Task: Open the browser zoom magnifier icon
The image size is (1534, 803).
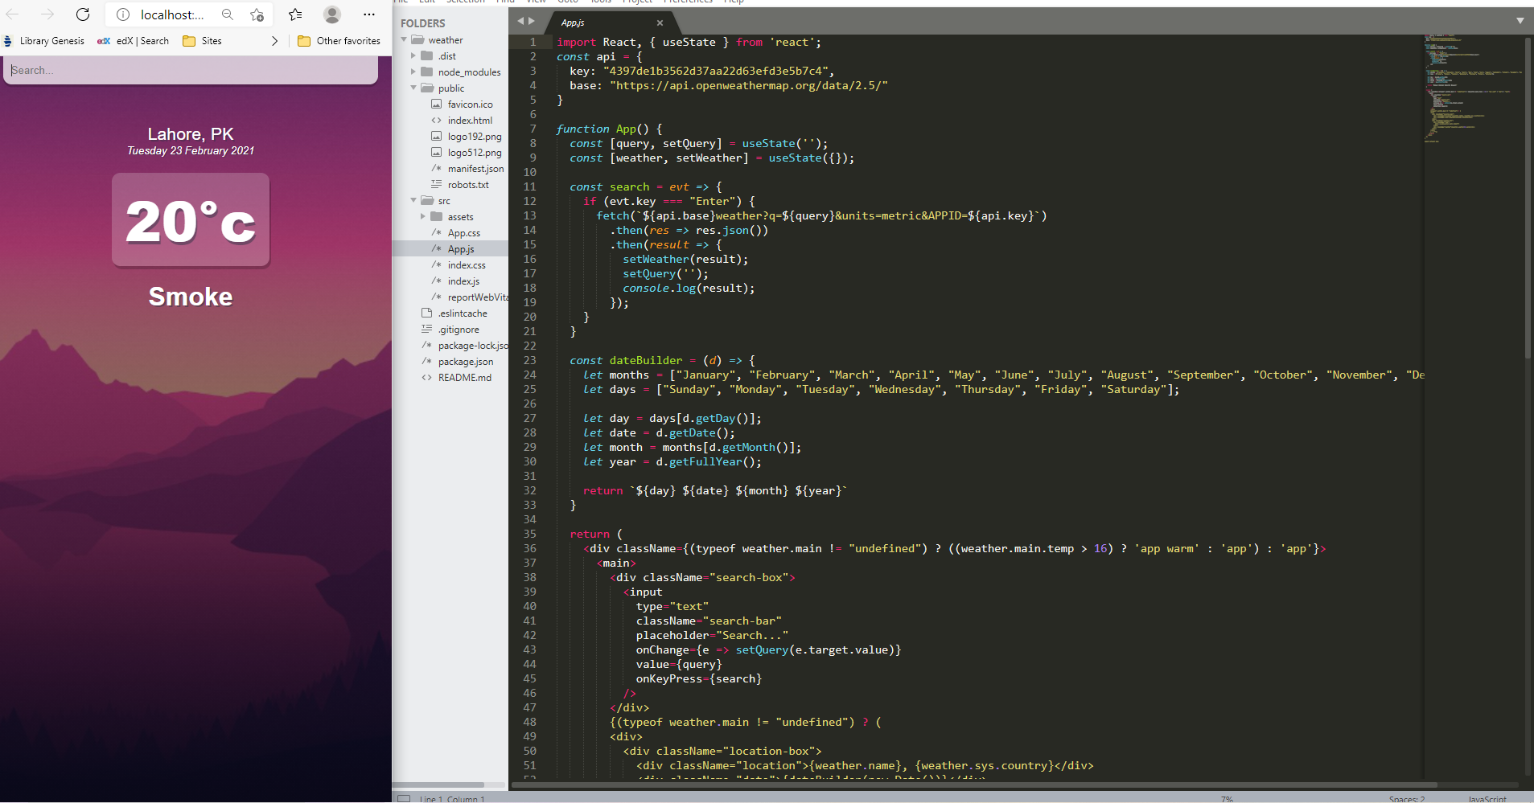Action: pos(228,14)
